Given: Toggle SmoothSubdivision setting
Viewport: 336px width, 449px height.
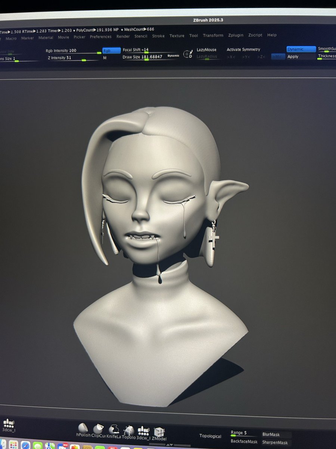Looking at the screenshot, I should 327,49.
